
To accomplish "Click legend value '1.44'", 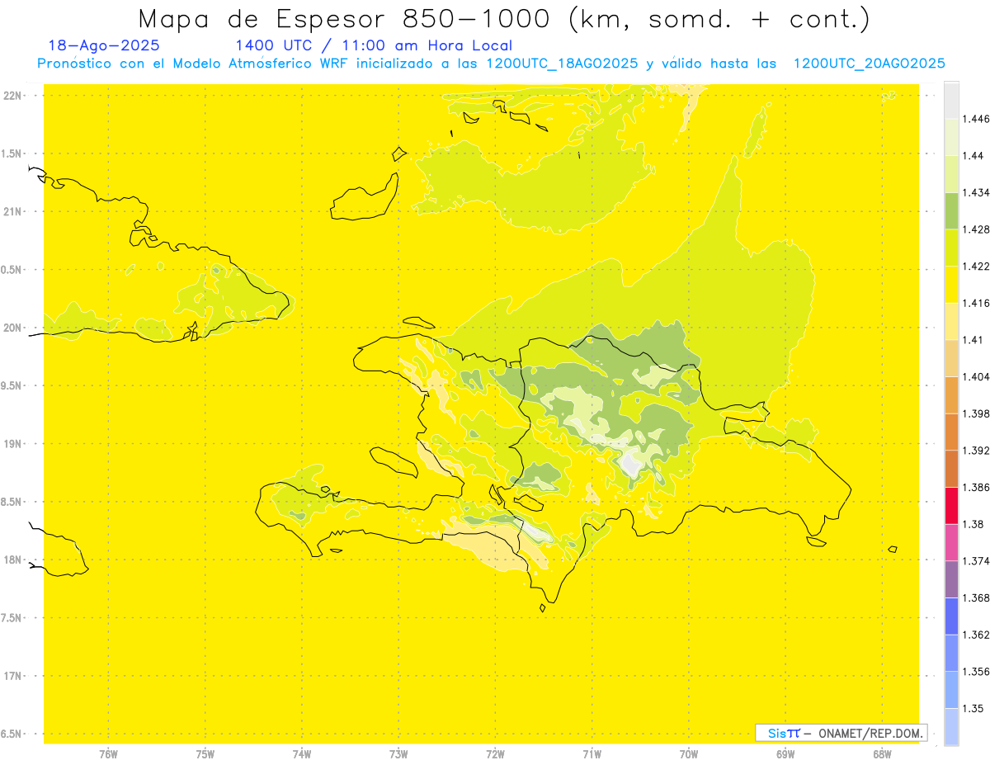I will [973, 156].
